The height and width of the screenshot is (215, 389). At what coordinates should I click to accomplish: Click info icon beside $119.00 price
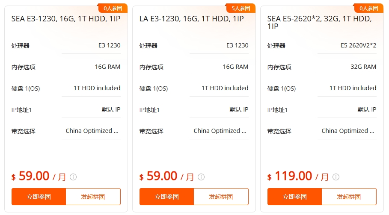336,177
